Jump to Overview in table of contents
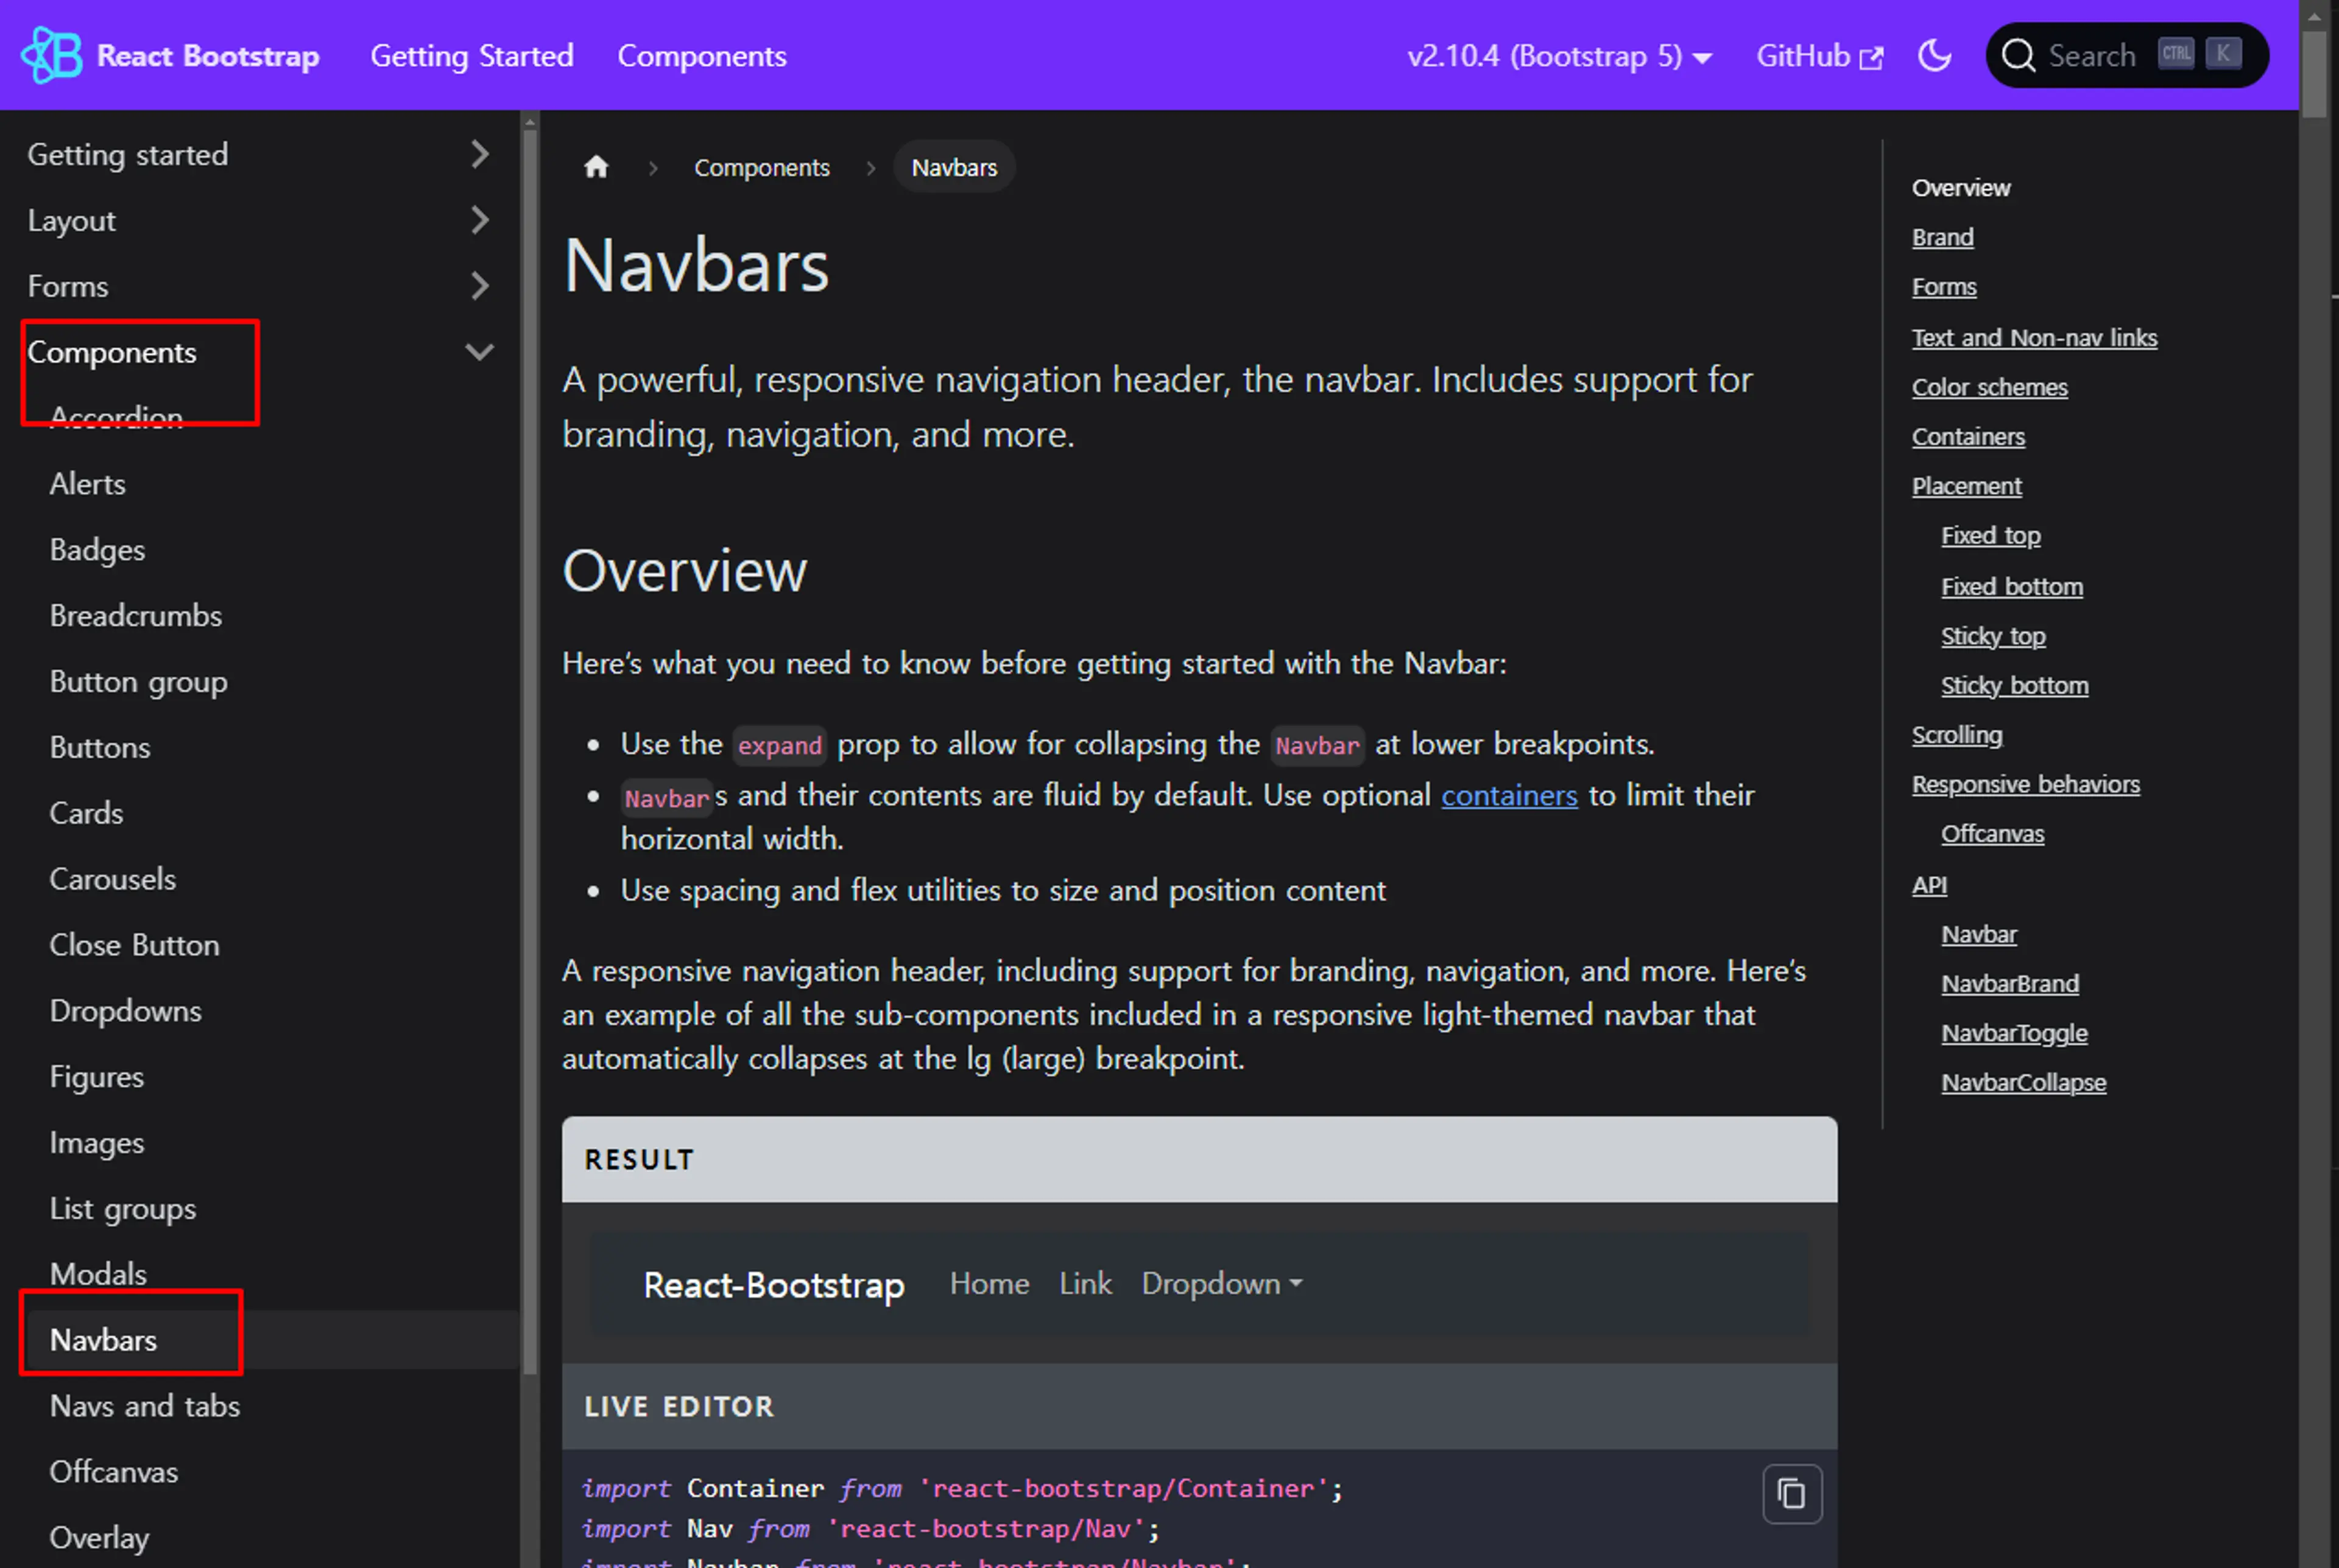This screenshot has height=1568, width=2339. pyautogui.click(x=1961, y=188)
